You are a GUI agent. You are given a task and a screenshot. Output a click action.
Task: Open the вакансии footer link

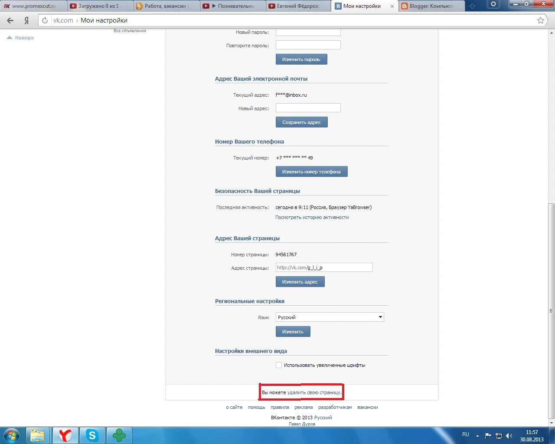click(368, 407)
